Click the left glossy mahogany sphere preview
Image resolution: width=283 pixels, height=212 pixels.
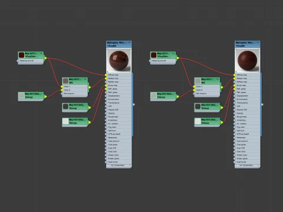[119, 61]
